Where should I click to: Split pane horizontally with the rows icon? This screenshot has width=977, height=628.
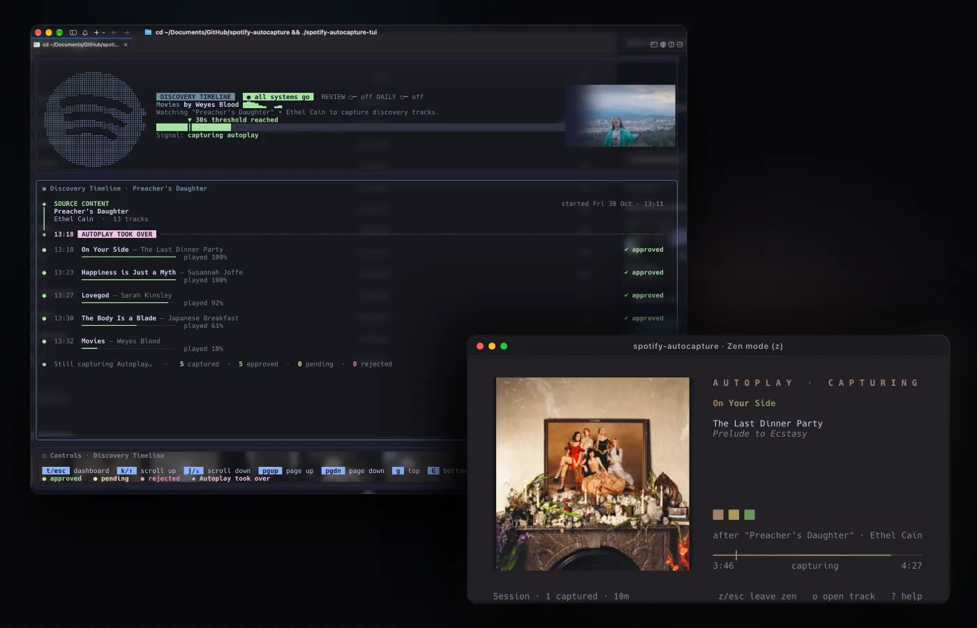click(680, 45)
